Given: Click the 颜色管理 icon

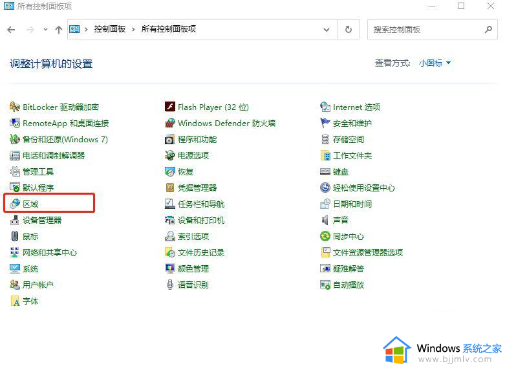Looking at the screenshot, I should pyautogui.click(x=169, y=268).
